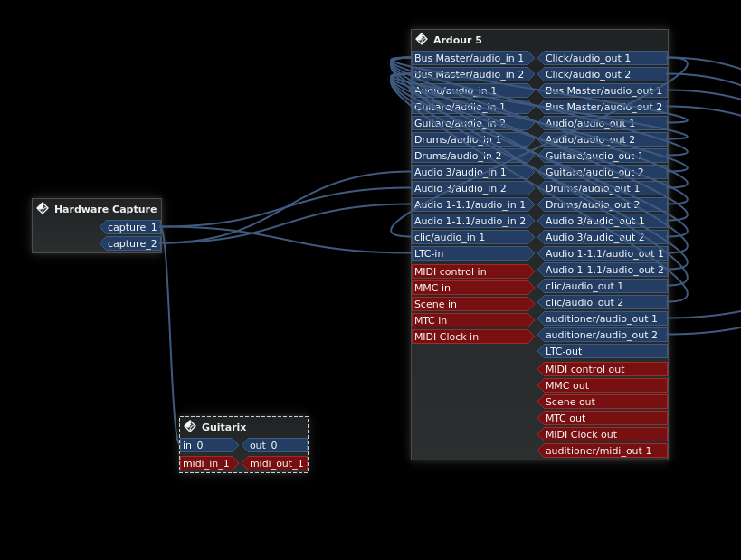Select Audio/audio_out 2 output port
This screenshot has width=741, height=560.
tap(603, 139)
